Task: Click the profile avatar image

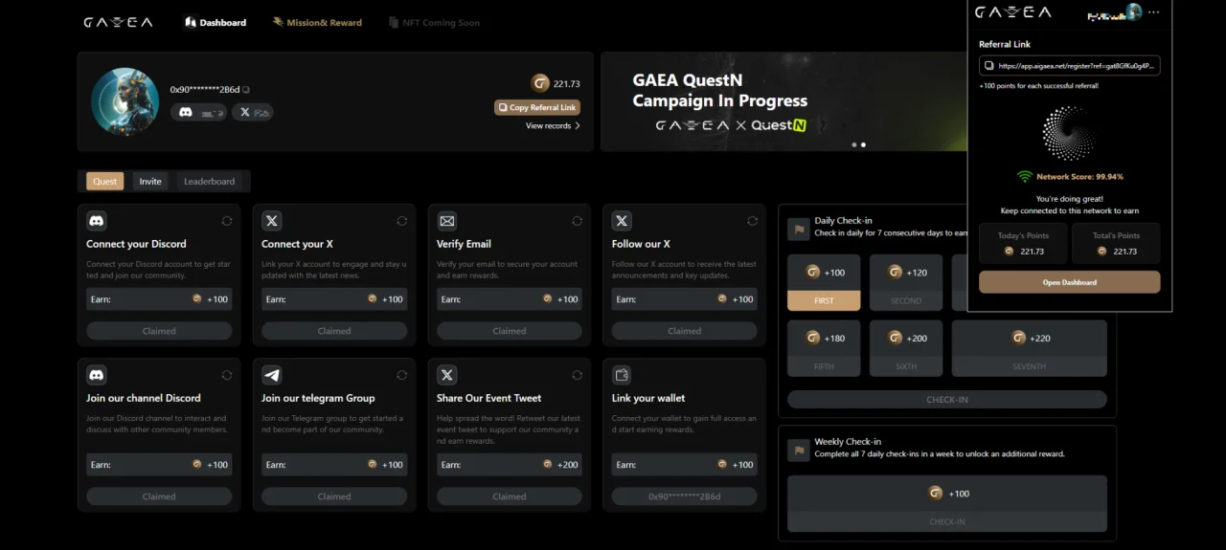Action: (125, 101)
